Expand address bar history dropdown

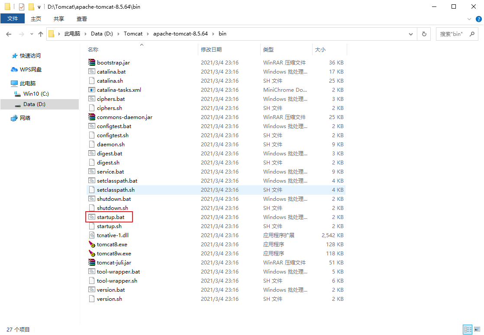411,34
